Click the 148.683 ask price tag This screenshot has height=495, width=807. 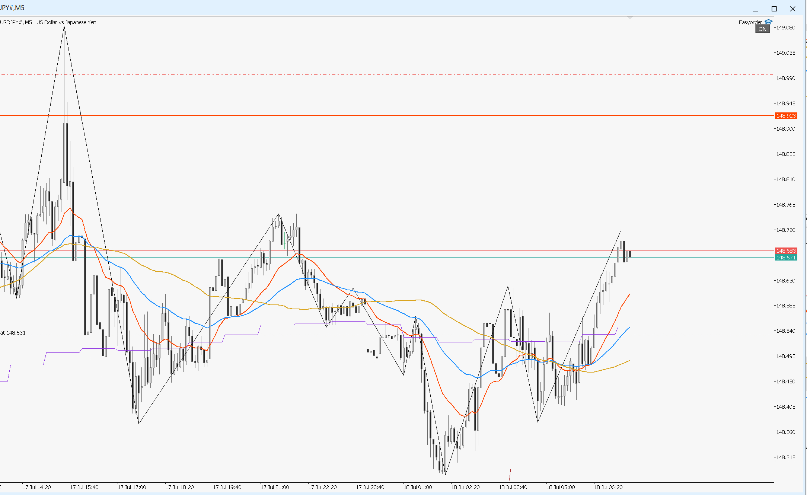[786, 251]
